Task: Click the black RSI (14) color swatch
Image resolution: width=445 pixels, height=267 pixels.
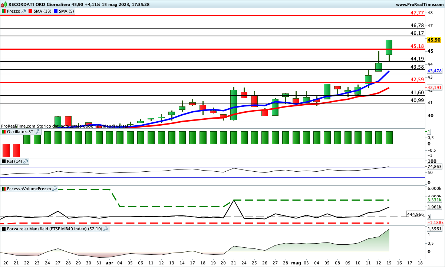Action: tap(4, 161)
